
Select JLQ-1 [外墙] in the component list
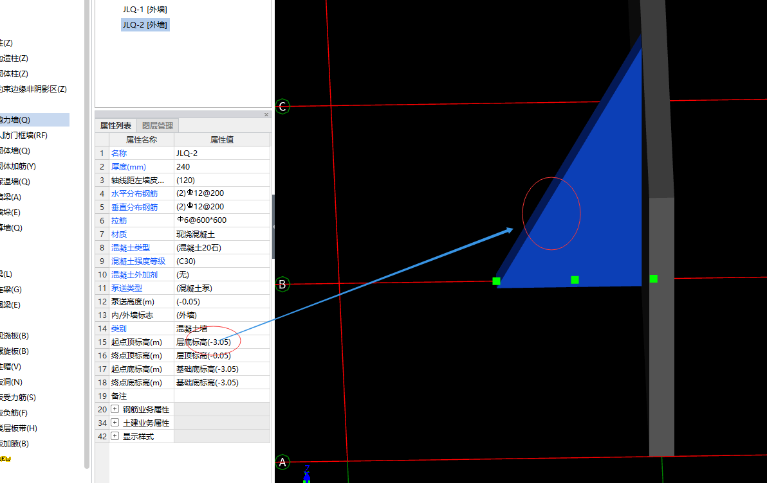(145, 9)
